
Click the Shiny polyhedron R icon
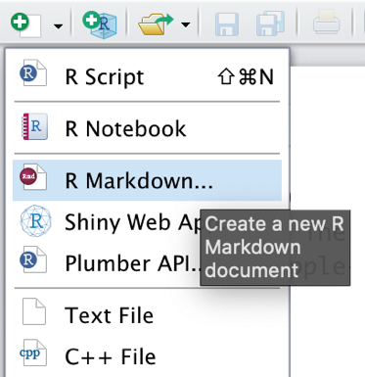coord(35,221)
